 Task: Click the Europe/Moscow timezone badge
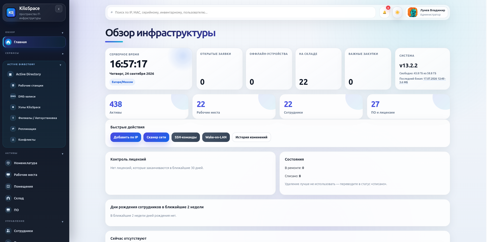(122, 82)
